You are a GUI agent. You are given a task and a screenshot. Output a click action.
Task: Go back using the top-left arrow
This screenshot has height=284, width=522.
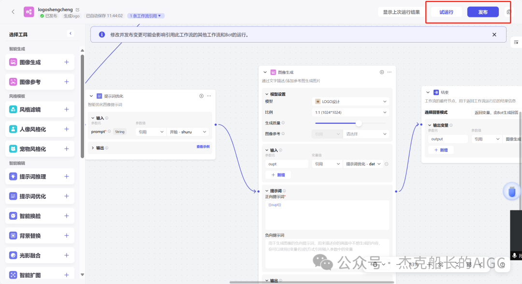(x=13, y=12)
